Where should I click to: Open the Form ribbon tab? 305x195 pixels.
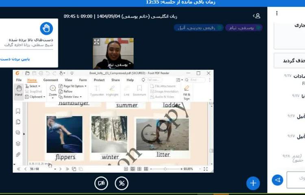click(83, 80)
